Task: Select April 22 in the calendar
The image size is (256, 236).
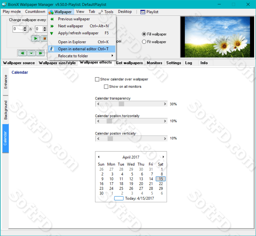Action: (161, 184)
